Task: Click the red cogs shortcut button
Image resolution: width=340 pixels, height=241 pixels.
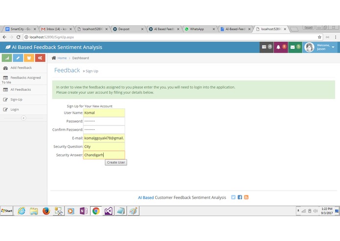Action: point(40,58)
